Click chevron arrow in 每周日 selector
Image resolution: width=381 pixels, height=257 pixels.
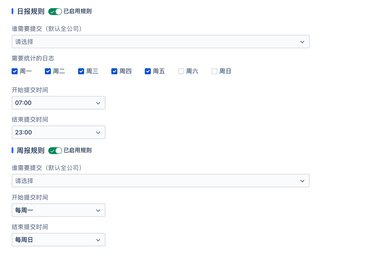98,240
